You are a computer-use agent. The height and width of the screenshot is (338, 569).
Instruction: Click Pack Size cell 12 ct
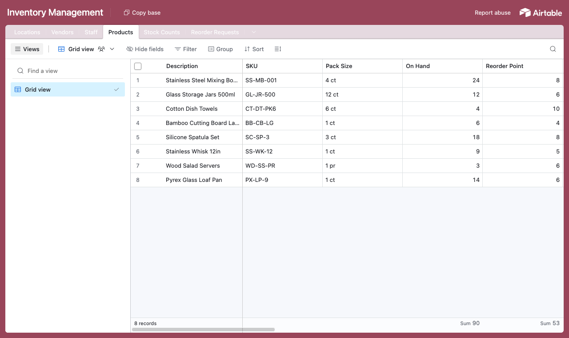(363, 95)
